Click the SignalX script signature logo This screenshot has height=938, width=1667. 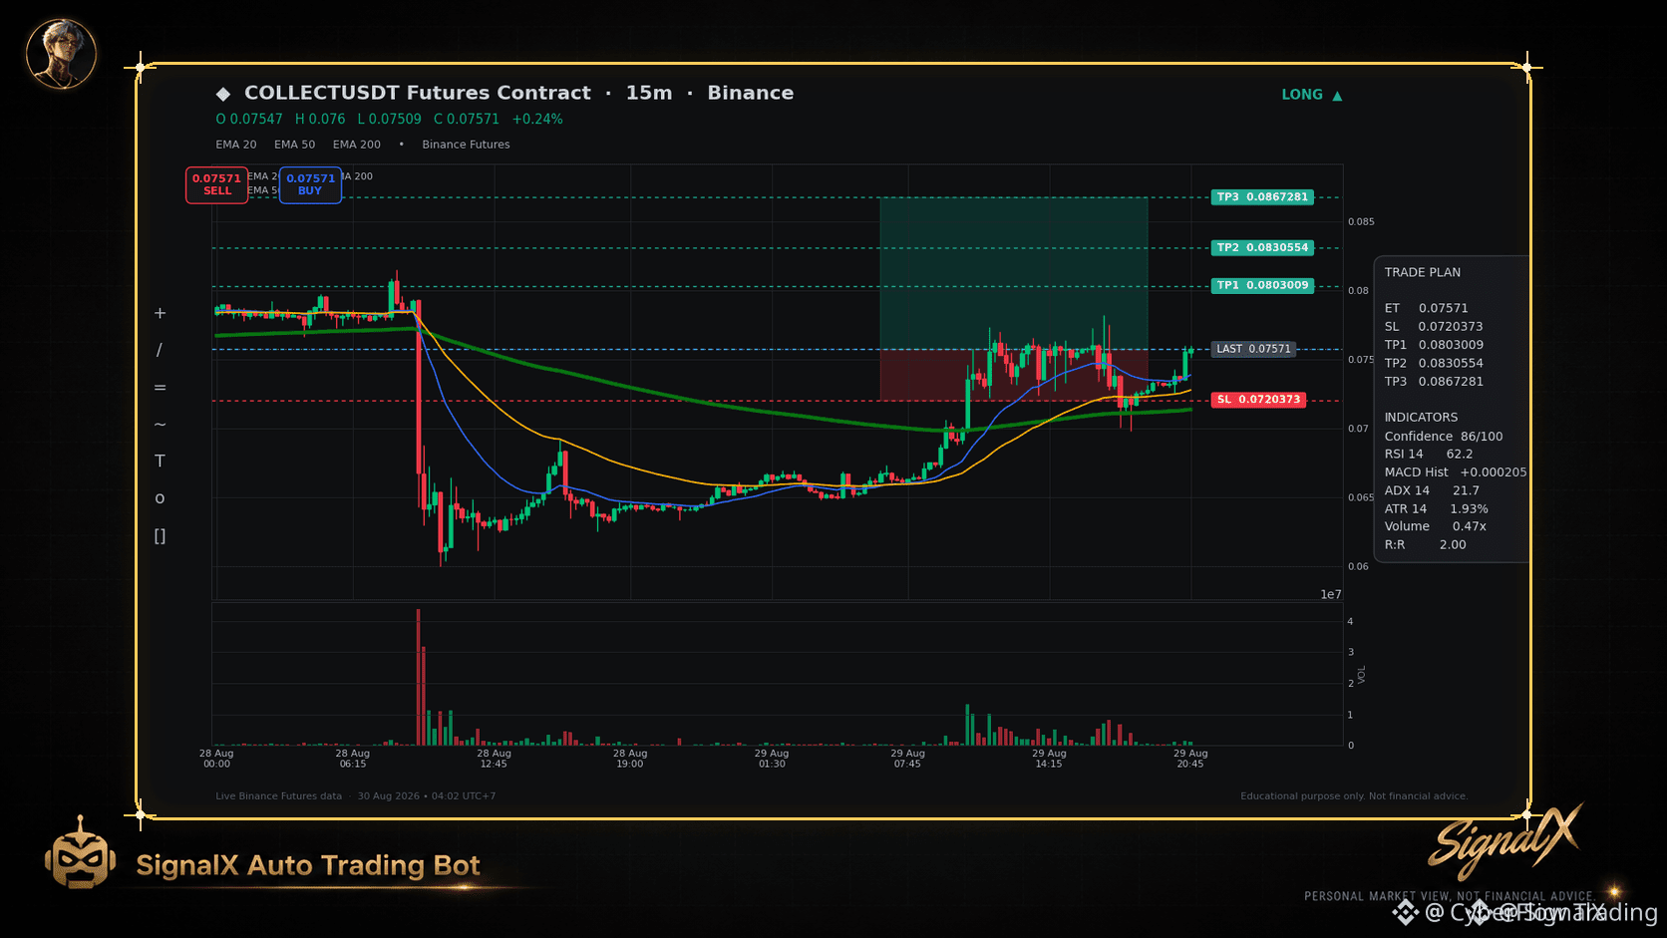coord(1505,842)
